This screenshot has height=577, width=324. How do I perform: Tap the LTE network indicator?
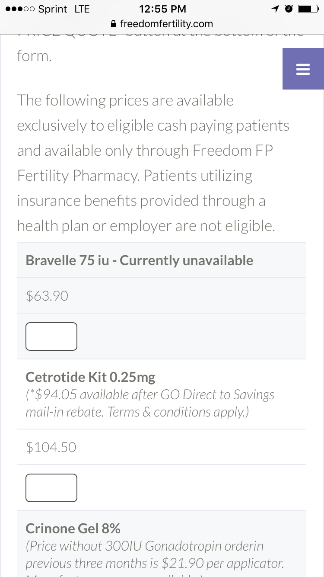[x=82, y=9]
